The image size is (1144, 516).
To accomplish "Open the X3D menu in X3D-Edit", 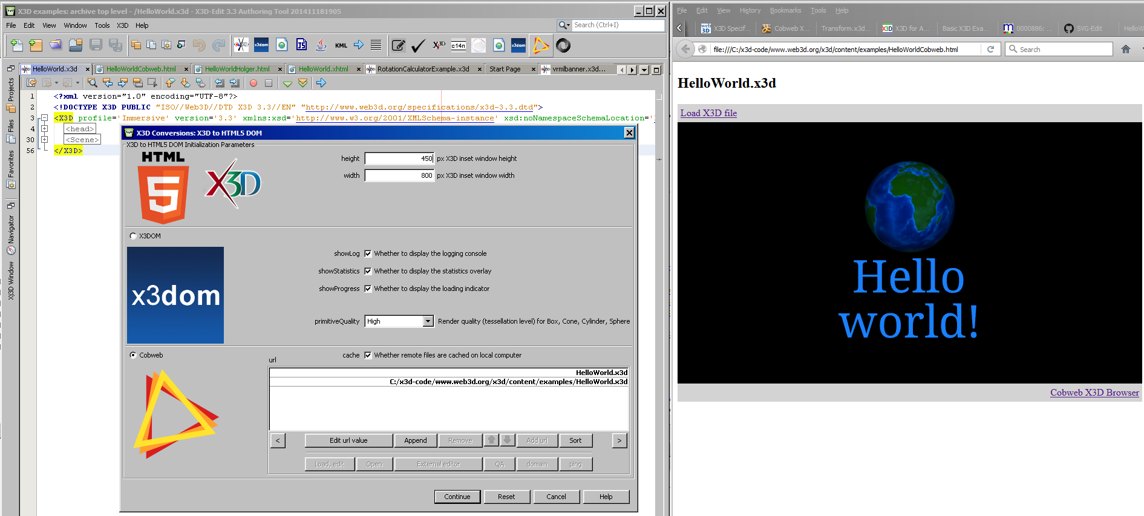I will pos(122,25).
